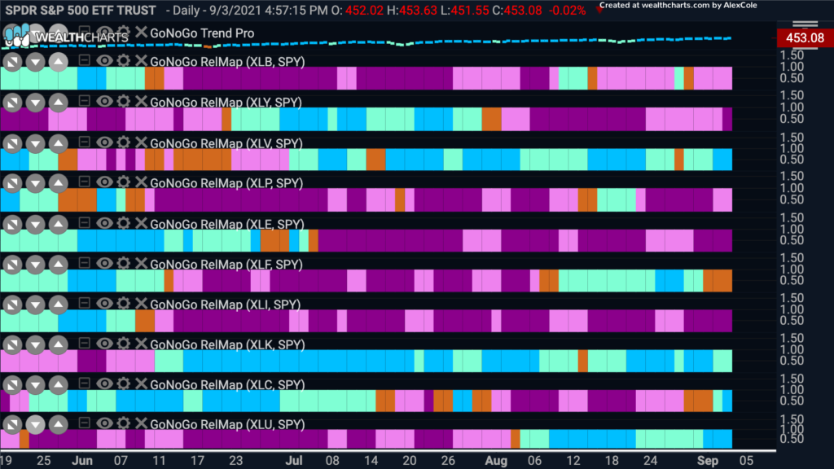This screenshot has width=834, height=469.
Task: Open settings gear for XLB RelMap
Action: coord(124,60)
